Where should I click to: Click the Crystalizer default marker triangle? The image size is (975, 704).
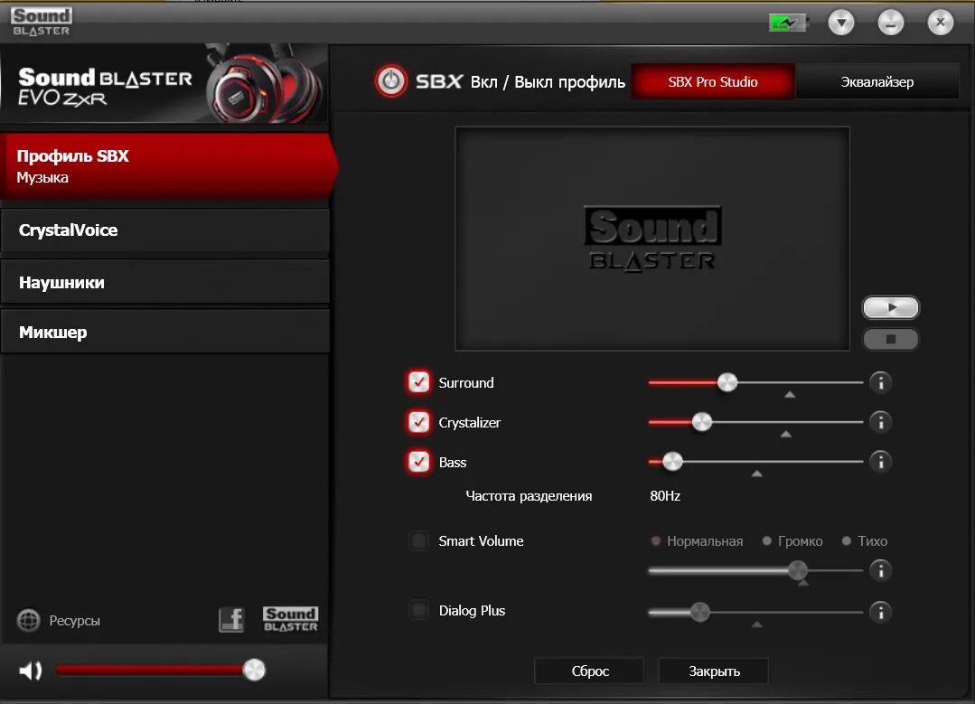[786, 434]
